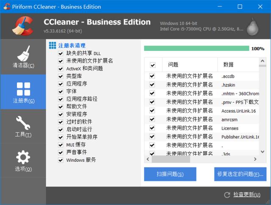Click the registry cleaner grid icon
The height and width of the screenshot is (205, 271).
click(53, 45)
